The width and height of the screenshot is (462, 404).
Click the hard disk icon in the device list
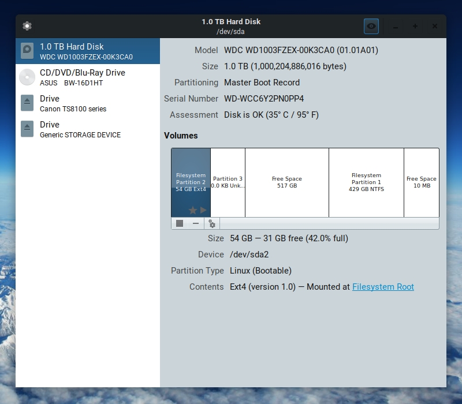point(27,51)
